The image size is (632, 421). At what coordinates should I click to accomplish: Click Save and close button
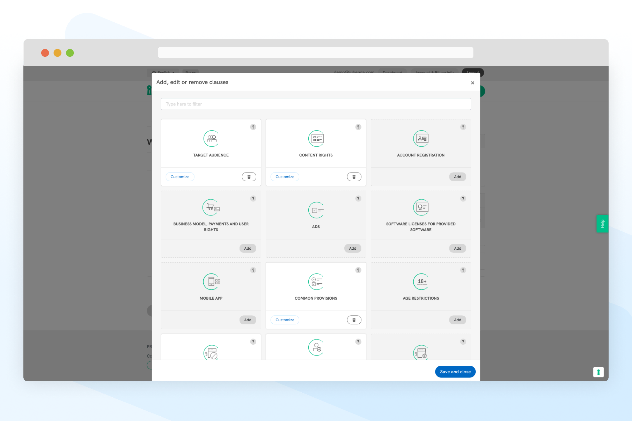coord(455,372)
